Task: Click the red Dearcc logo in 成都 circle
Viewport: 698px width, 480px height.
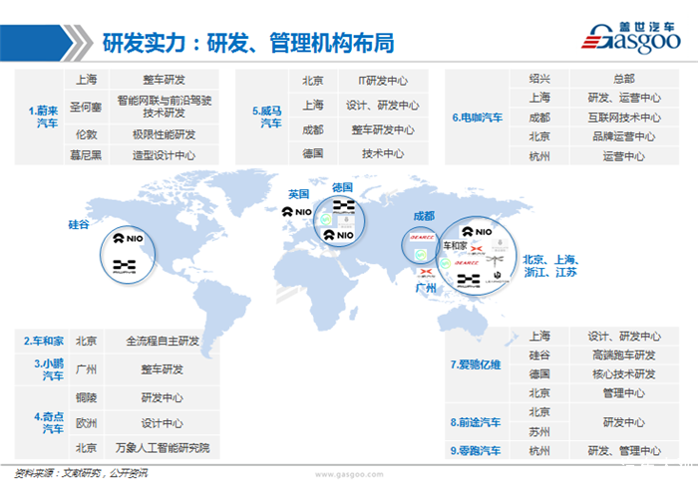Action: point(421,238)
